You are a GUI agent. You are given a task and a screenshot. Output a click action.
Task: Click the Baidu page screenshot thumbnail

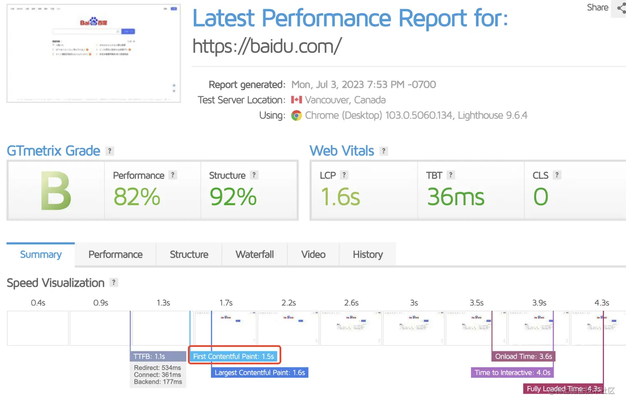[94, 53]
